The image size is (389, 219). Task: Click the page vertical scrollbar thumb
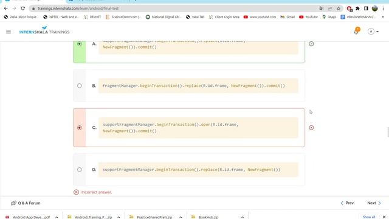tap(388, 132)
